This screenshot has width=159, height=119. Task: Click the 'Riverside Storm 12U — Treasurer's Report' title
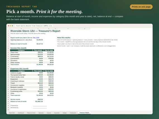click(35, 31)
